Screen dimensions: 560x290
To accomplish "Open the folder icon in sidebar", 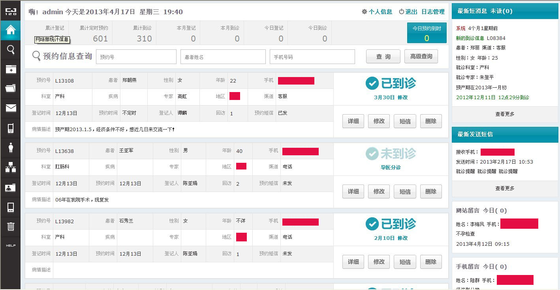I will pyautogui.click(x=11, y=88).
